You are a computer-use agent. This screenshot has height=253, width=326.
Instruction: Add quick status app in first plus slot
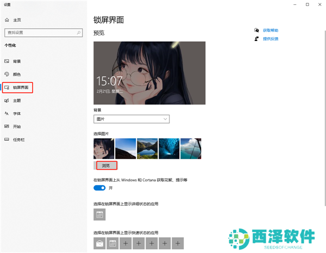(x=126, y=243)
